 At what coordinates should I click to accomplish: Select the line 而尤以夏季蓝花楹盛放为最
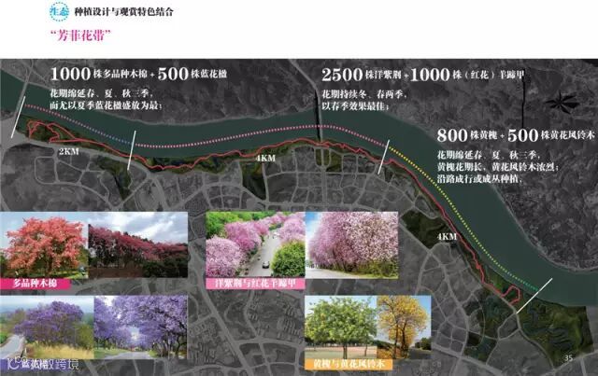pos(106,105)
